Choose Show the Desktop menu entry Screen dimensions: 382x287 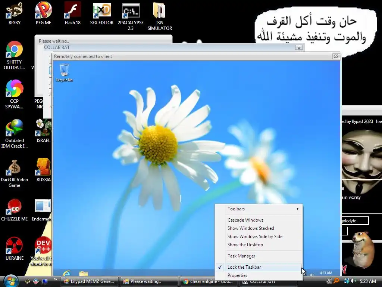click(259, 244)
